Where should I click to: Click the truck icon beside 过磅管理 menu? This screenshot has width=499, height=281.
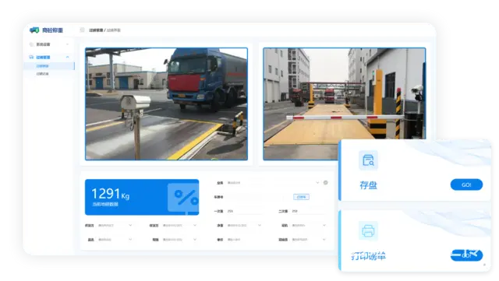(31, 58)
